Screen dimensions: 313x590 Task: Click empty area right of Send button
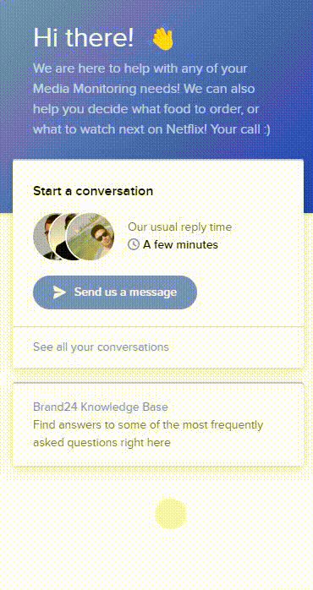249,292
